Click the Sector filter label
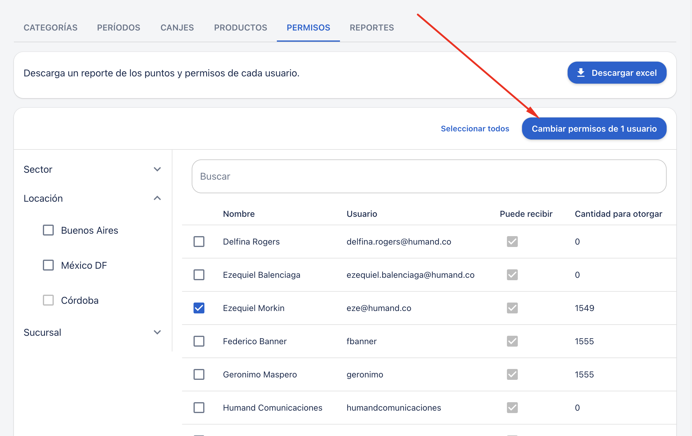The height and width of the screenshot is (436, 692). 38,169
